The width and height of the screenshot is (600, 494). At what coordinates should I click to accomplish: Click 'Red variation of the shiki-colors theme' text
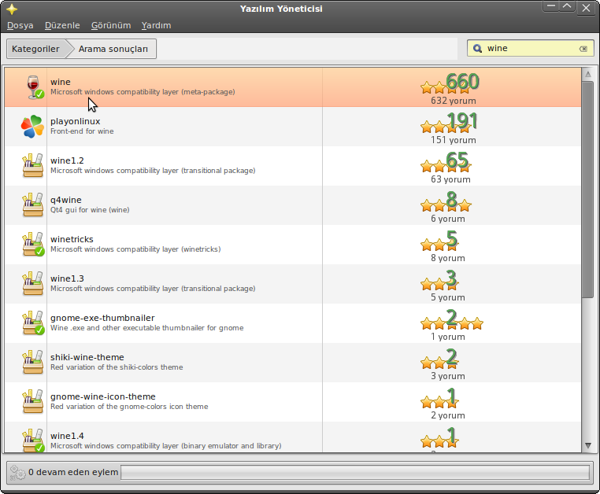(117, 367)
